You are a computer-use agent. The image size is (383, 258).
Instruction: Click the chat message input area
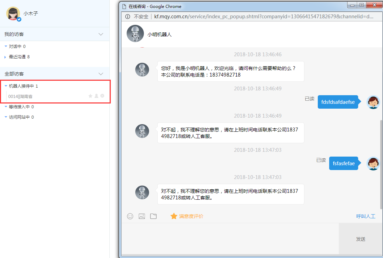click(230, 239)
